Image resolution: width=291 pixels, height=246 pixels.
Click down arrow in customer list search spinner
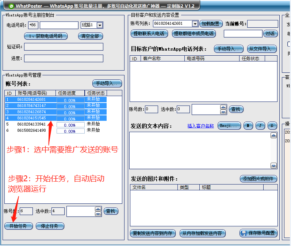pyautogui.click(x=223, y=112)
